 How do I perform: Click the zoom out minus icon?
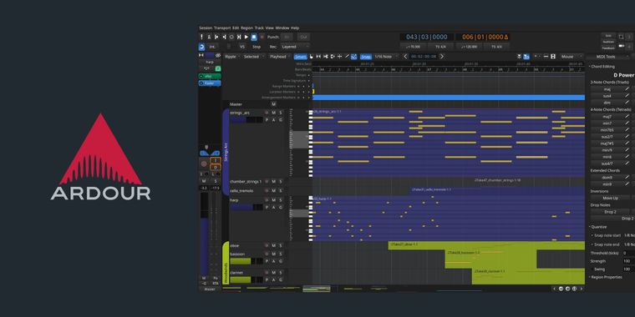pyautogui.click(x=546, y=57)
